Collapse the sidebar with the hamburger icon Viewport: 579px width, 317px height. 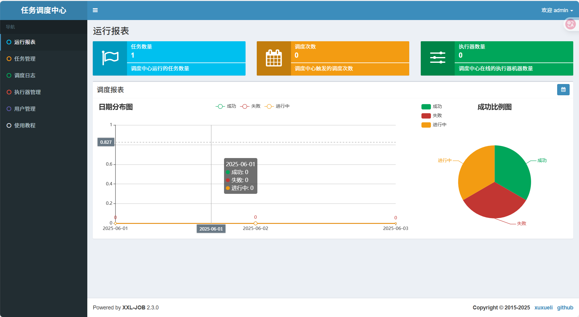click(95, 10)
